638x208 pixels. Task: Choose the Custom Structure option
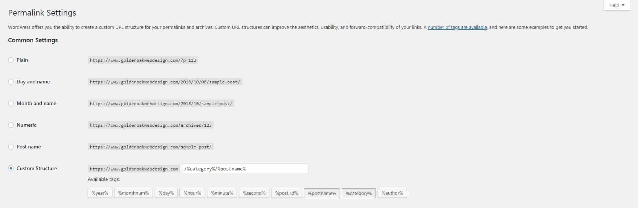[x=11, y=168]
